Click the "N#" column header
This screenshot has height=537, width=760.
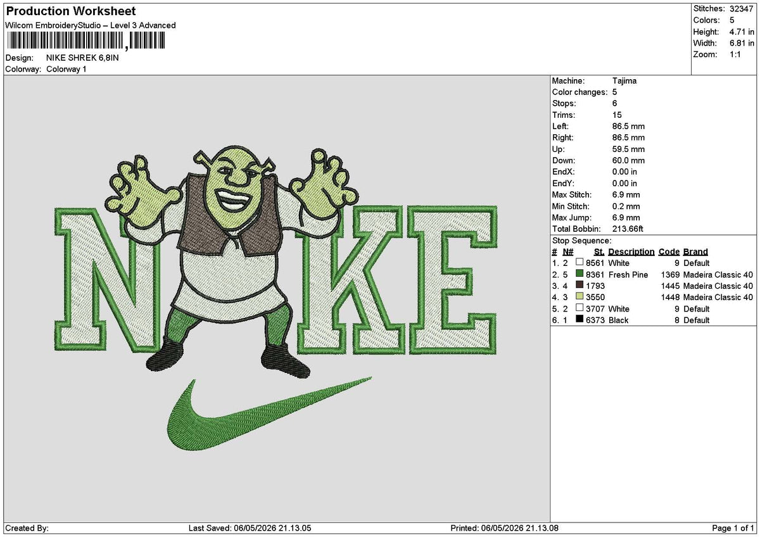point(568,251)
